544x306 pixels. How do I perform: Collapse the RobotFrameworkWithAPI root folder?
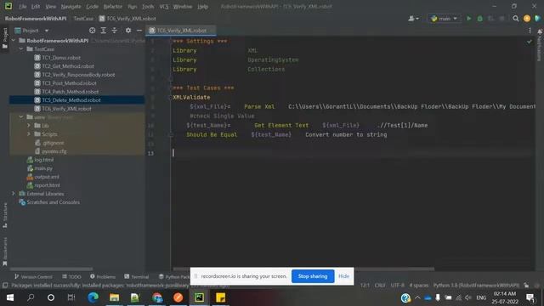pos(14,41)
